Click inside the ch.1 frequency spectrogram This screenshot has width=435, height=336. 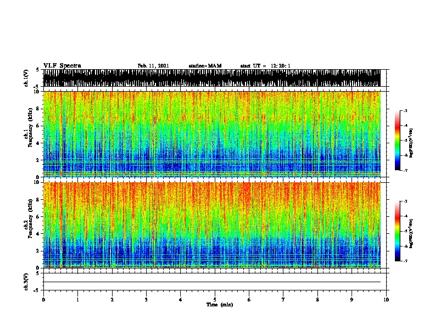pyautogui.click(x=212, y=134)
